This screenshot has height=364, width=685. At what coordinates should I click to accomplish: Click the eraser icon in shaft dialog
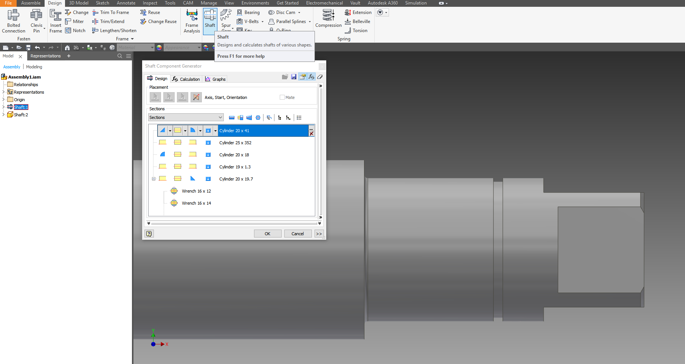pyautogui.click(x=320, y=77)
